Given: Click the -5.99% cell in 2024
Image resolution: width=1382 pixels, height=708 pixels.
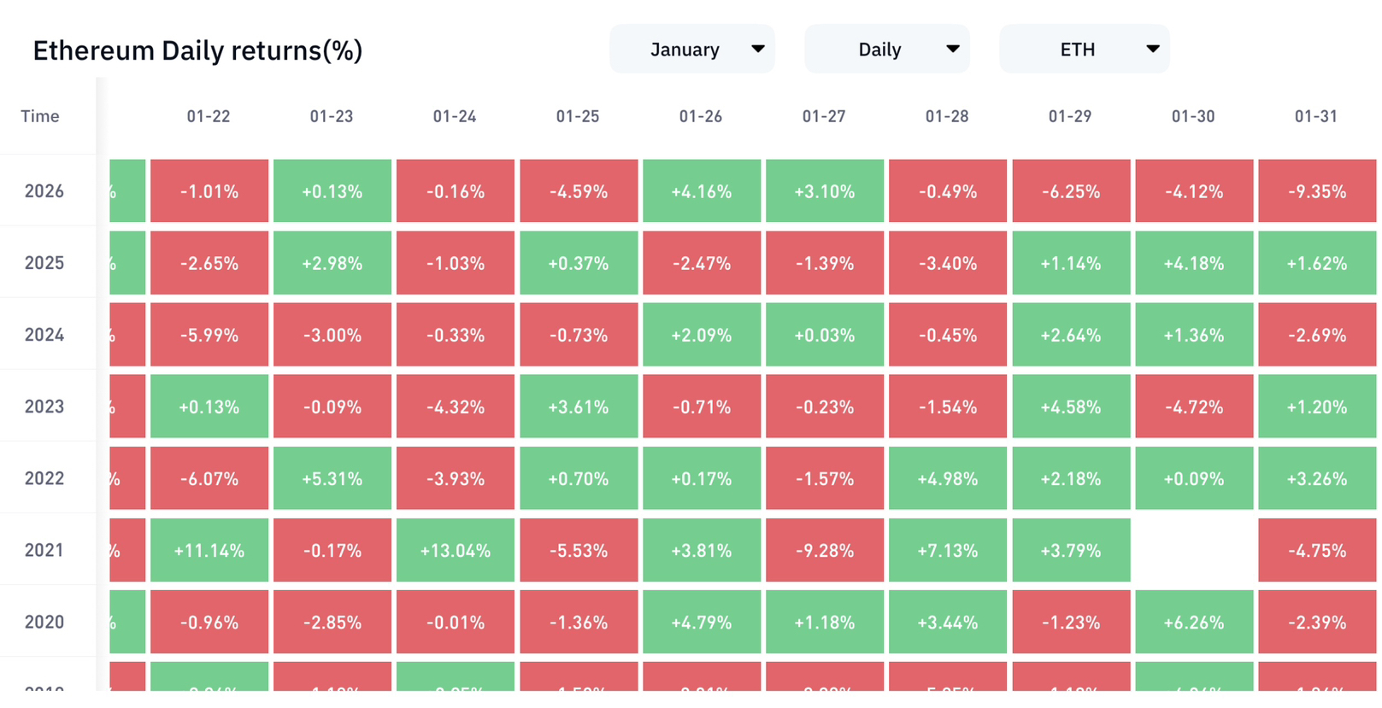Looking at the screenshot, I should (x=209, y=335).
